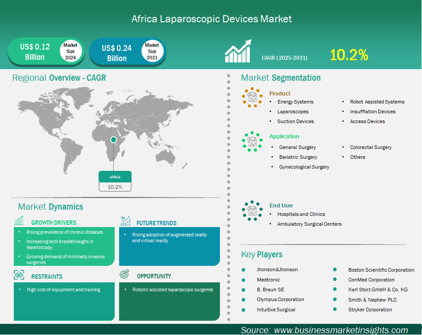Click the End User category label

click(x=281, y=205)
